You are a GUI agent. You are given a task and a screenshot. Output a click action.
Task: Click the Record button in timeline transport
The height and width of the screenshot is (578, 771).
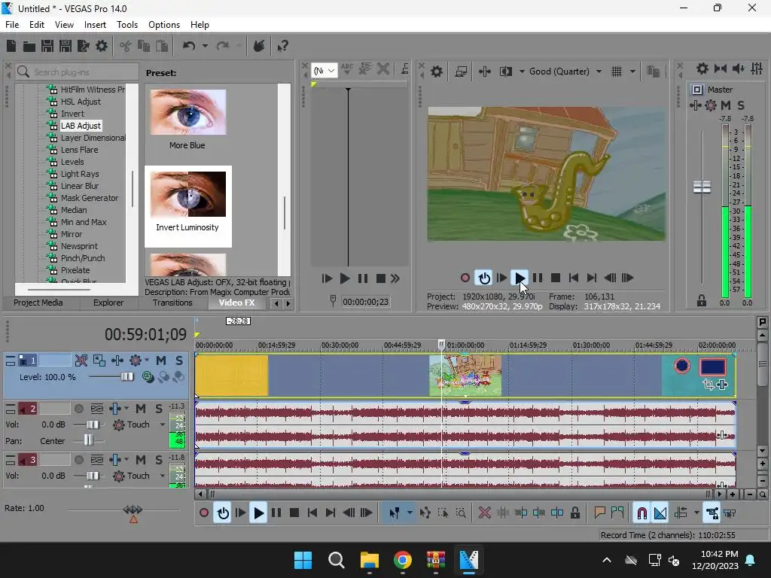[204, 513]
